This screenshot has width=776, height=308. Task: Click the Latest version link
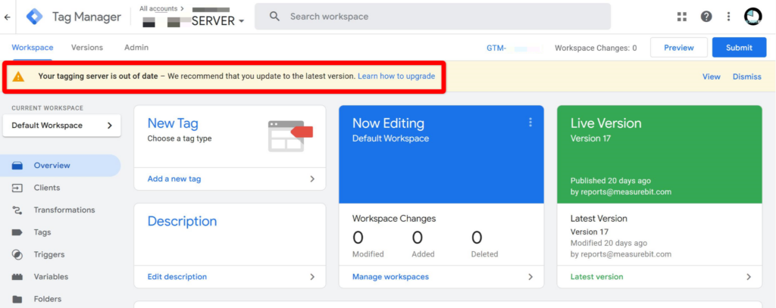[597, 277]
